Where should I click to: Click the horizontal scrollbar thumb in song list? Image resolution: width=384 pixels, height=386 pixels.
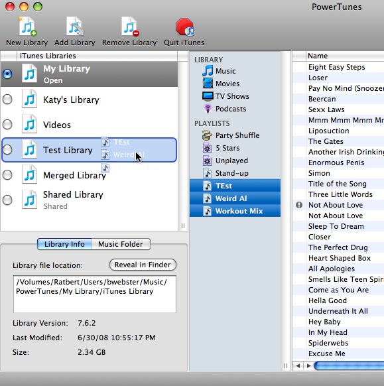click(349, 366)
